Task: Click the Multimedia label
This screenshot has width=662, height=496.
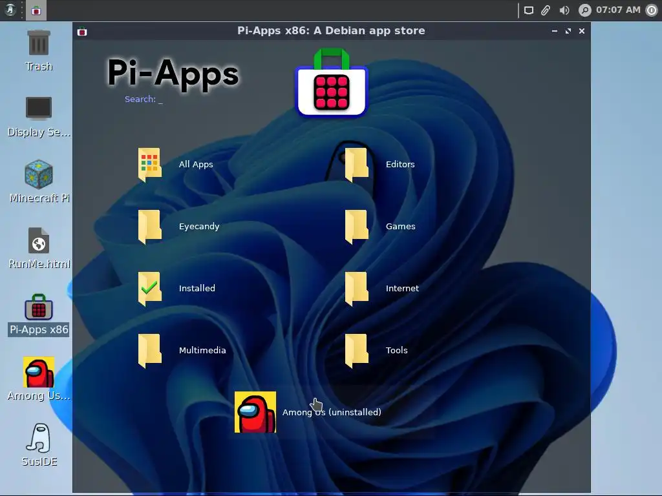Action: tap(202, 351)
